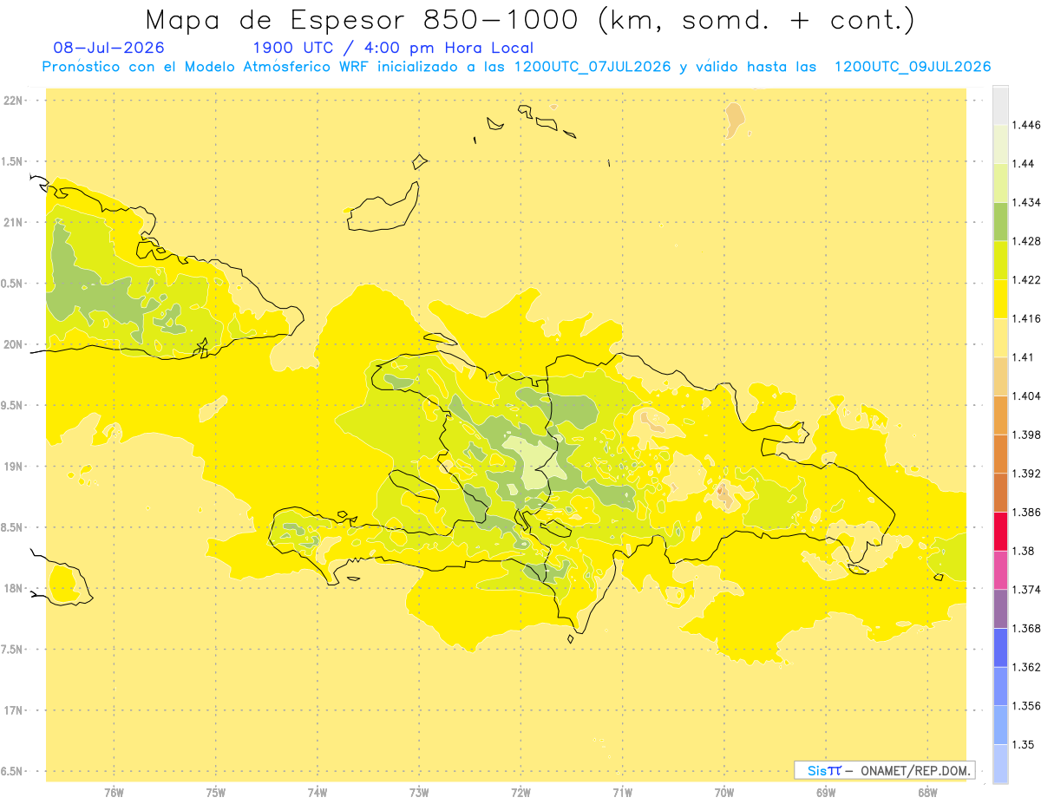Click the longitude label '76W'
The width and height of the screenshot is (1041, 804).
(114, 792)
